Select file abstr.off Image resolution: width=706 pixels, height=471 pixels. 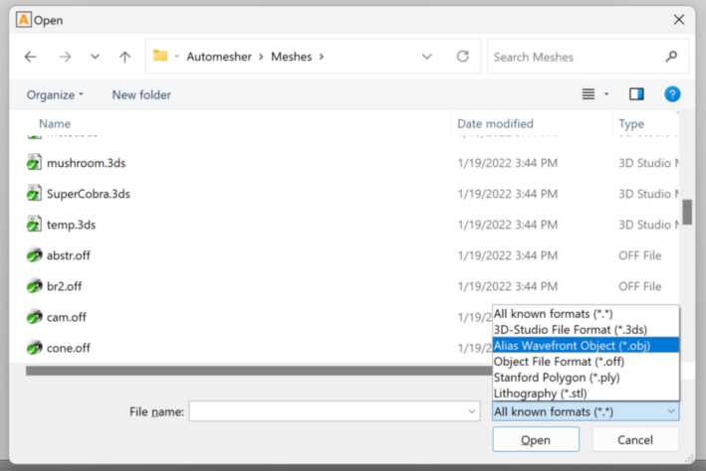pyautogui.click(x=69, y=255)
